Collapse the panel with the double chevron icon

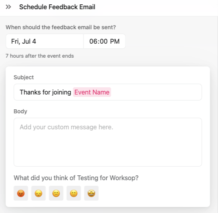pyautogui.click(x=8, y=7)
